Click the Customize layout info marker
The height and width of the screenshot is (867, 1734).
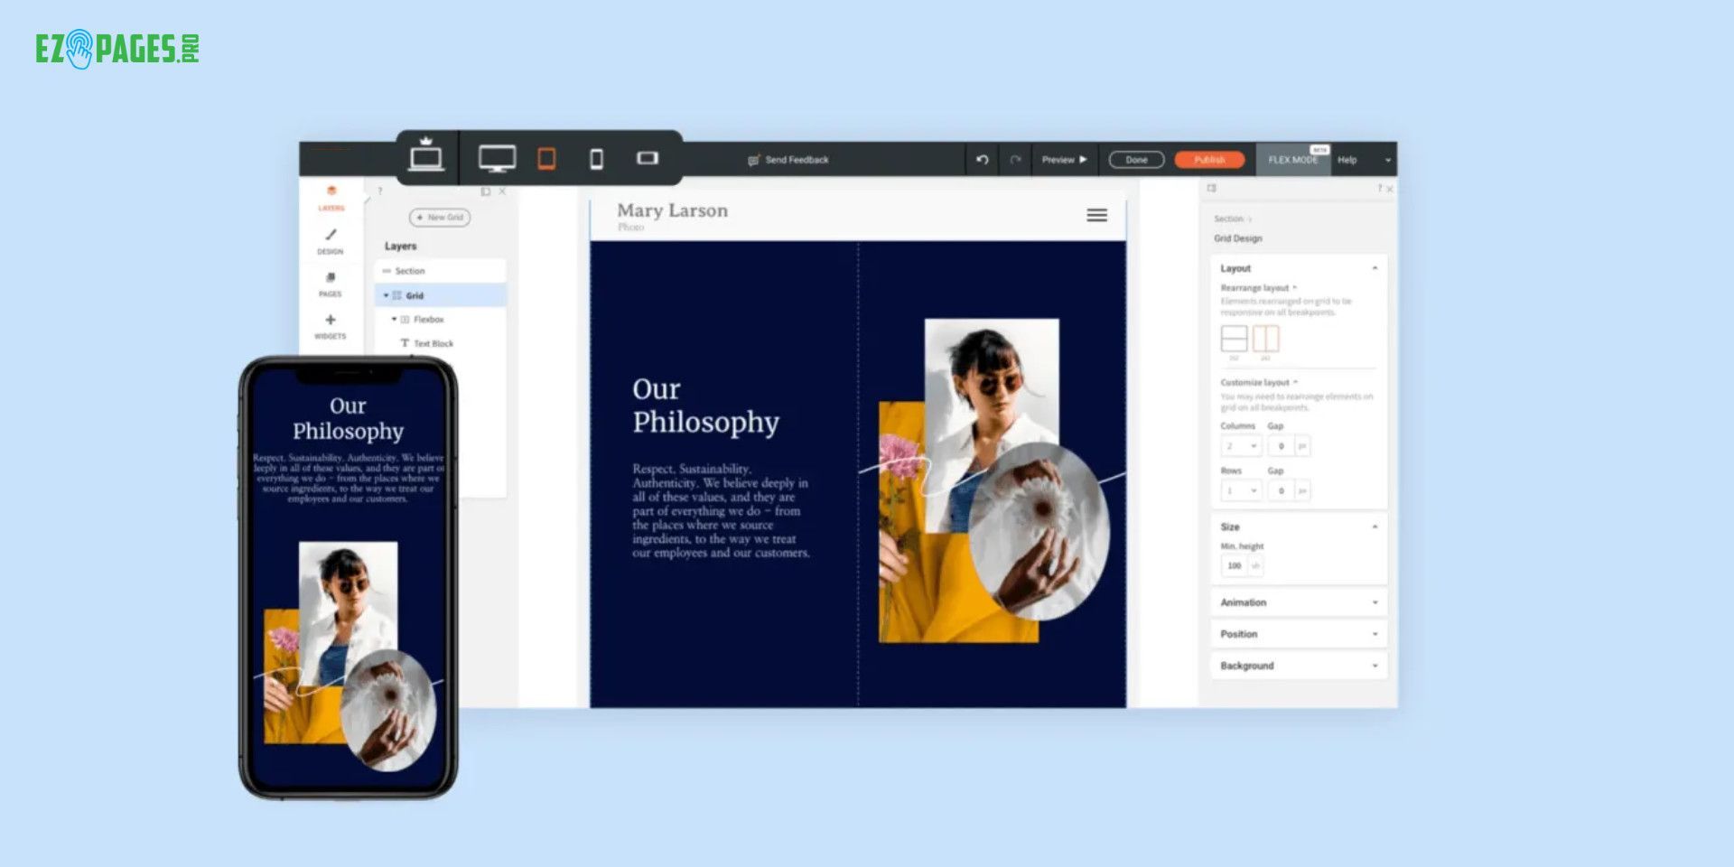(x=1295, y=383)
